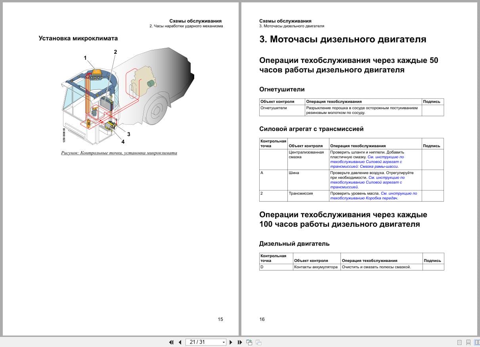Select the heading "3. Моточасы дизельного двигателя"
The width and height of the screenshot is (480, 347).
point(343,39)
